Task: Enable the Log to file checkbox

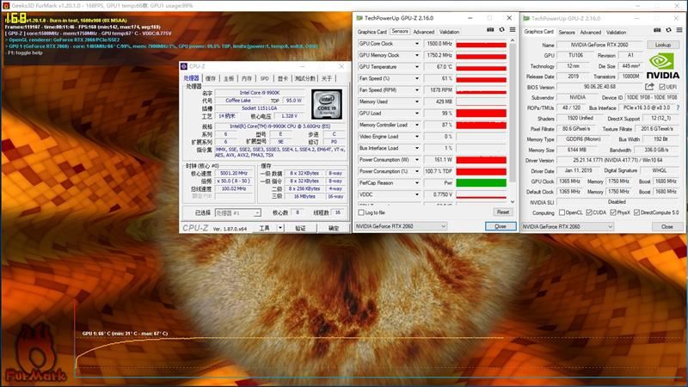Action: pyautogui.click(x=361, y=212)
